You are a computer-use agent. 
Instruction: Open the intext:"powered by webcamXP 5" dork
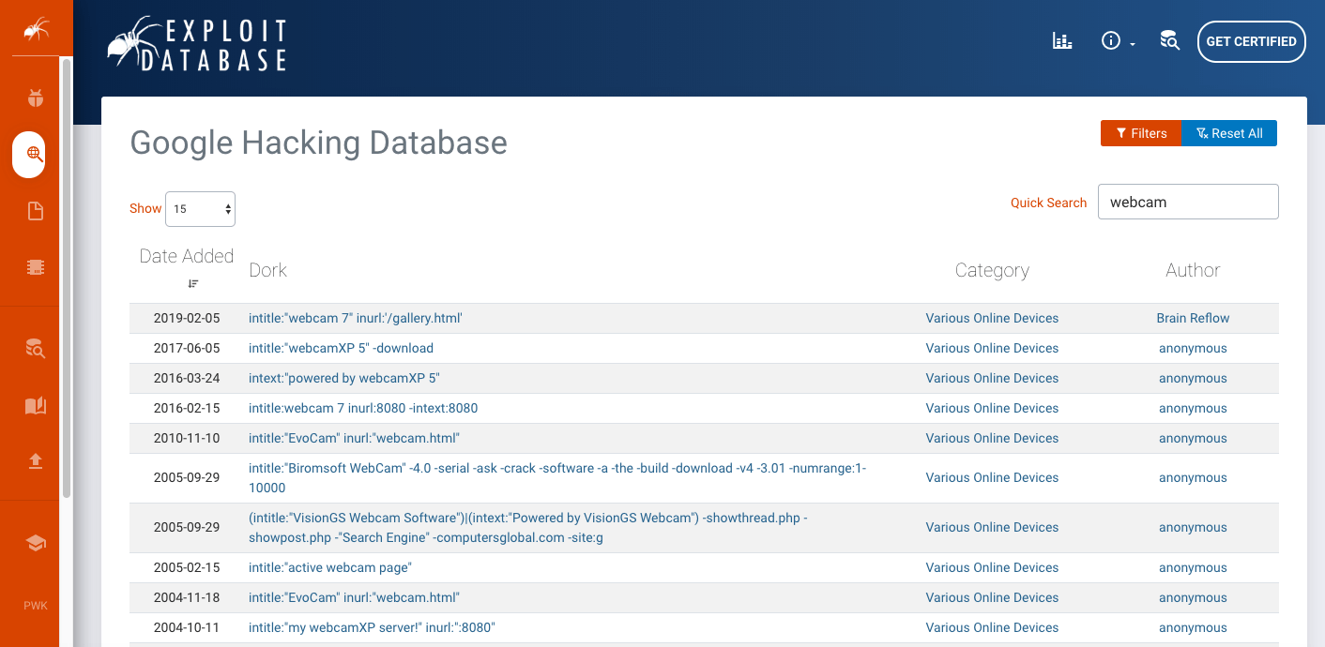click(x=344, y=378)
